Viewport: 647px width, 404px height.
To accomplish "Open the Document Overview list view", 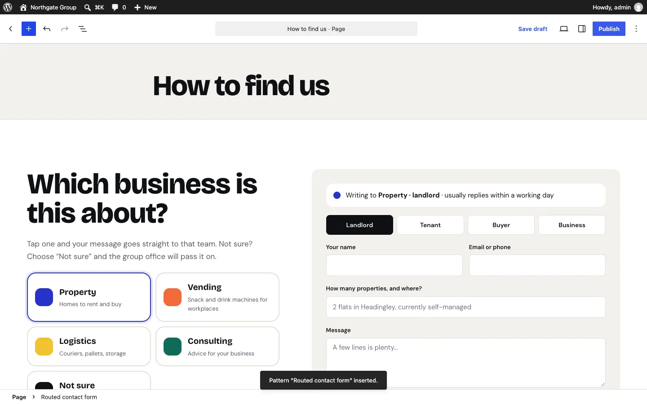I will (83, 29).
